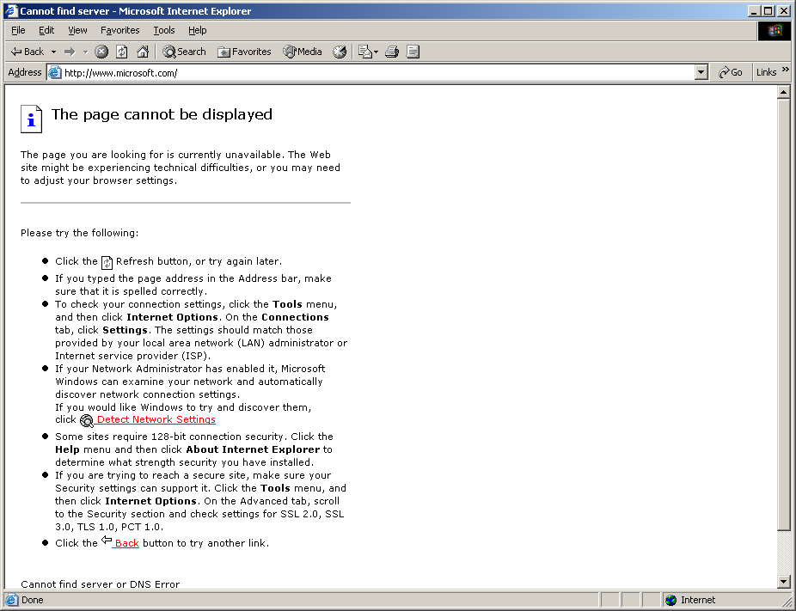Open the Media bar from toolbar
796x611 pixels.
[303, 52]
